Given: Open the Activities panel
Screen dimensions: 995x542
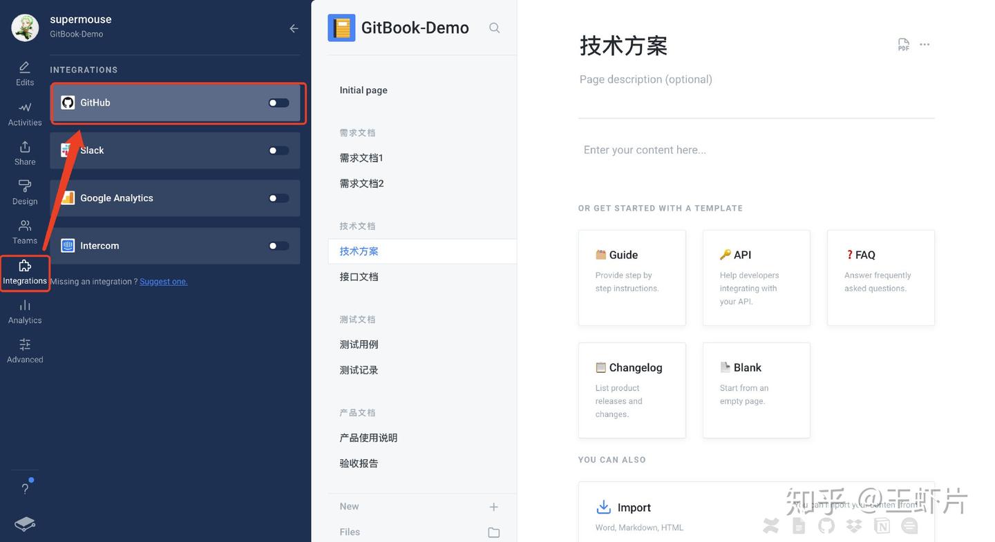Looking at the screenshot, I should (24, 113).
